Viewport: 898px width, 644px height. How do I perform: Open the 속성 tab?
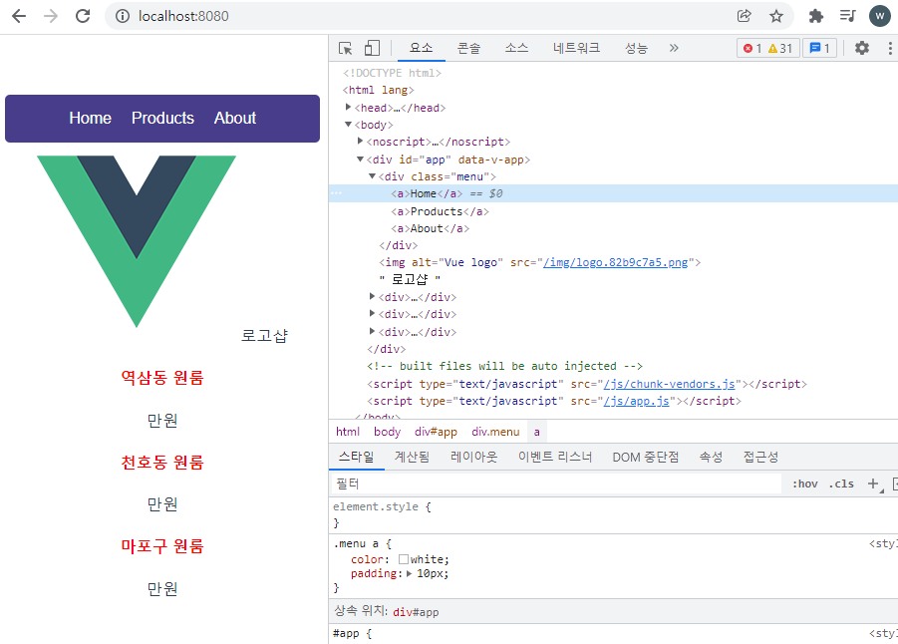coord(711,457)
